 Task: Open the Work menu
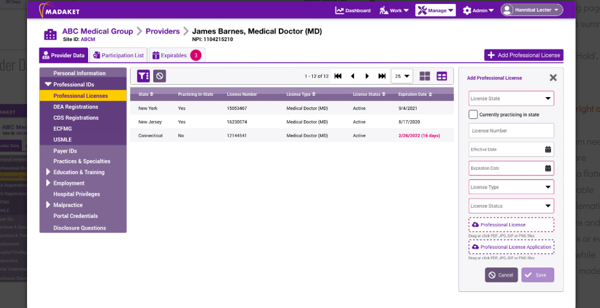point(394,10)
